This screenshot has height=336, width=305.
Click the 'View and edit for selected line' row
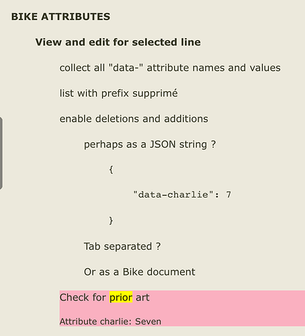coord(118,42)
